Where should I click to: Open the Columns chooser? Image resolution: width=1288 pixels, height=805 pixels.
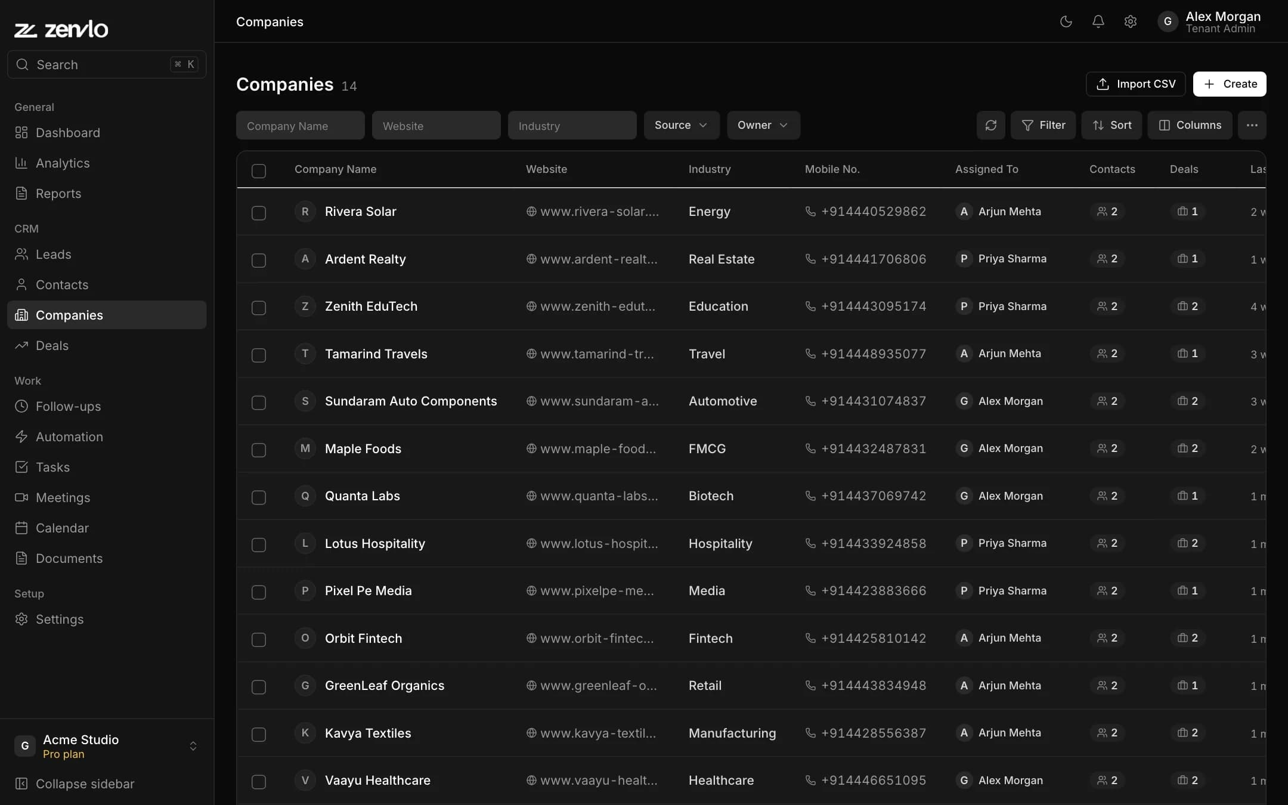(1190, 125)
